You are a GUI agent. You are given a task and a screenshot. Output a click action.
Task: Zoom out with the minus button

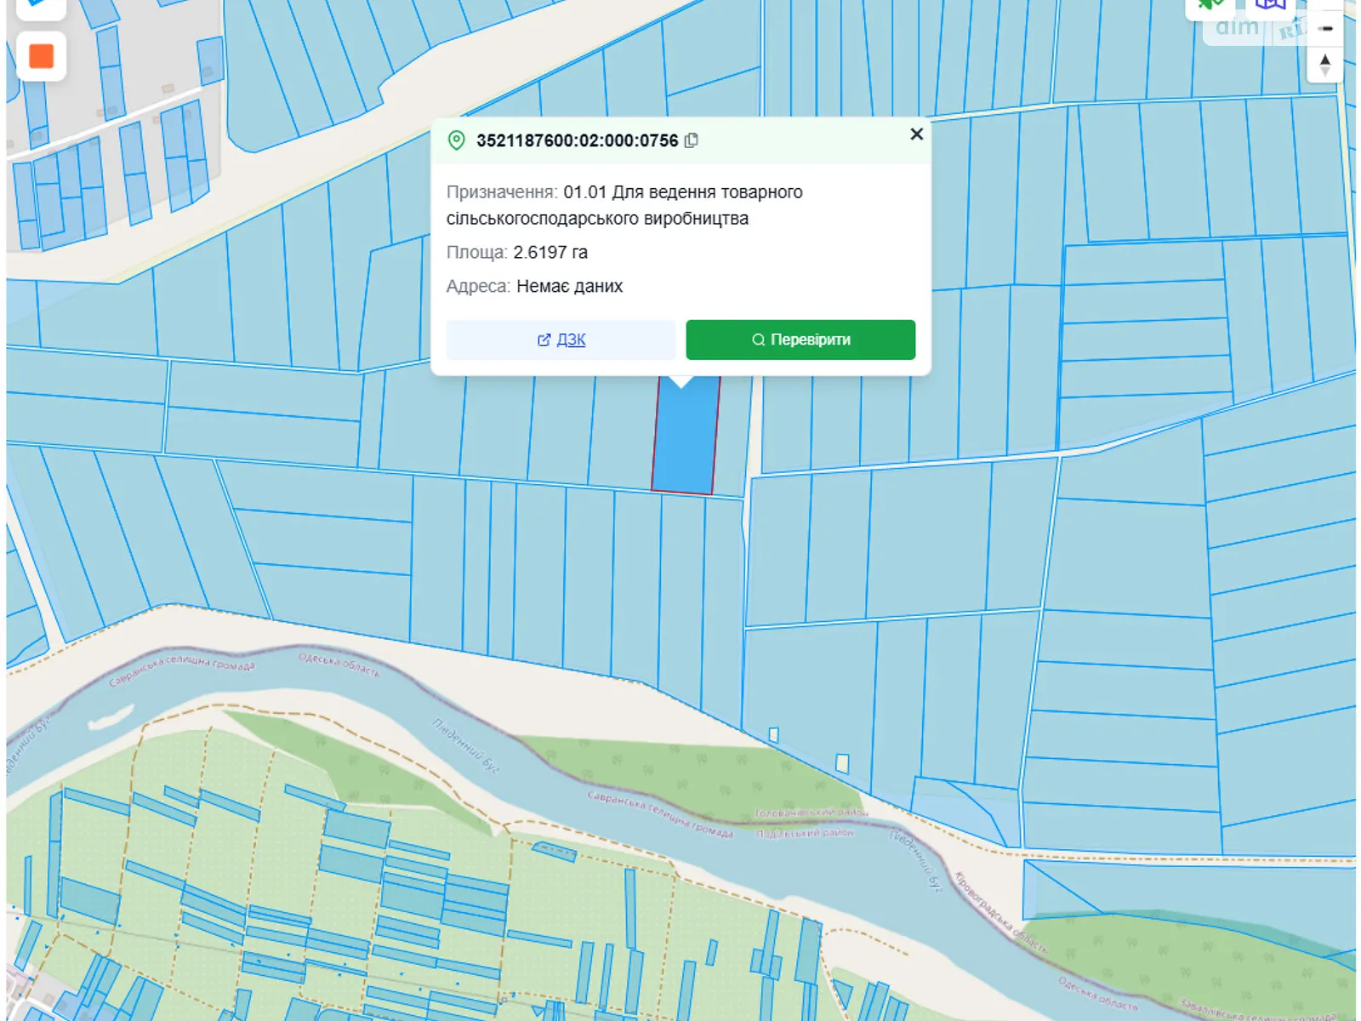pyautogui.click(x=1325, y=28)
